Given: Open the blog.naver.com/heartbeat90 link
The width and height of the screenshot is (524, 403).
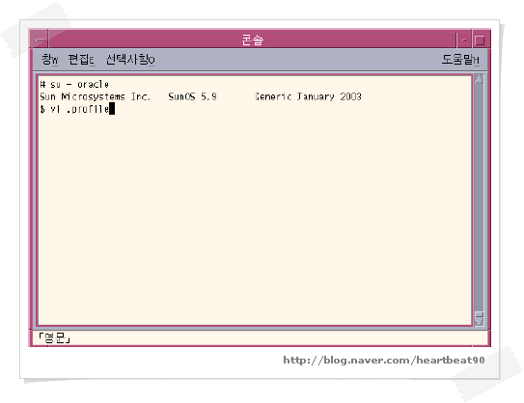Looking at the screenshot, I should click(384, 360).
